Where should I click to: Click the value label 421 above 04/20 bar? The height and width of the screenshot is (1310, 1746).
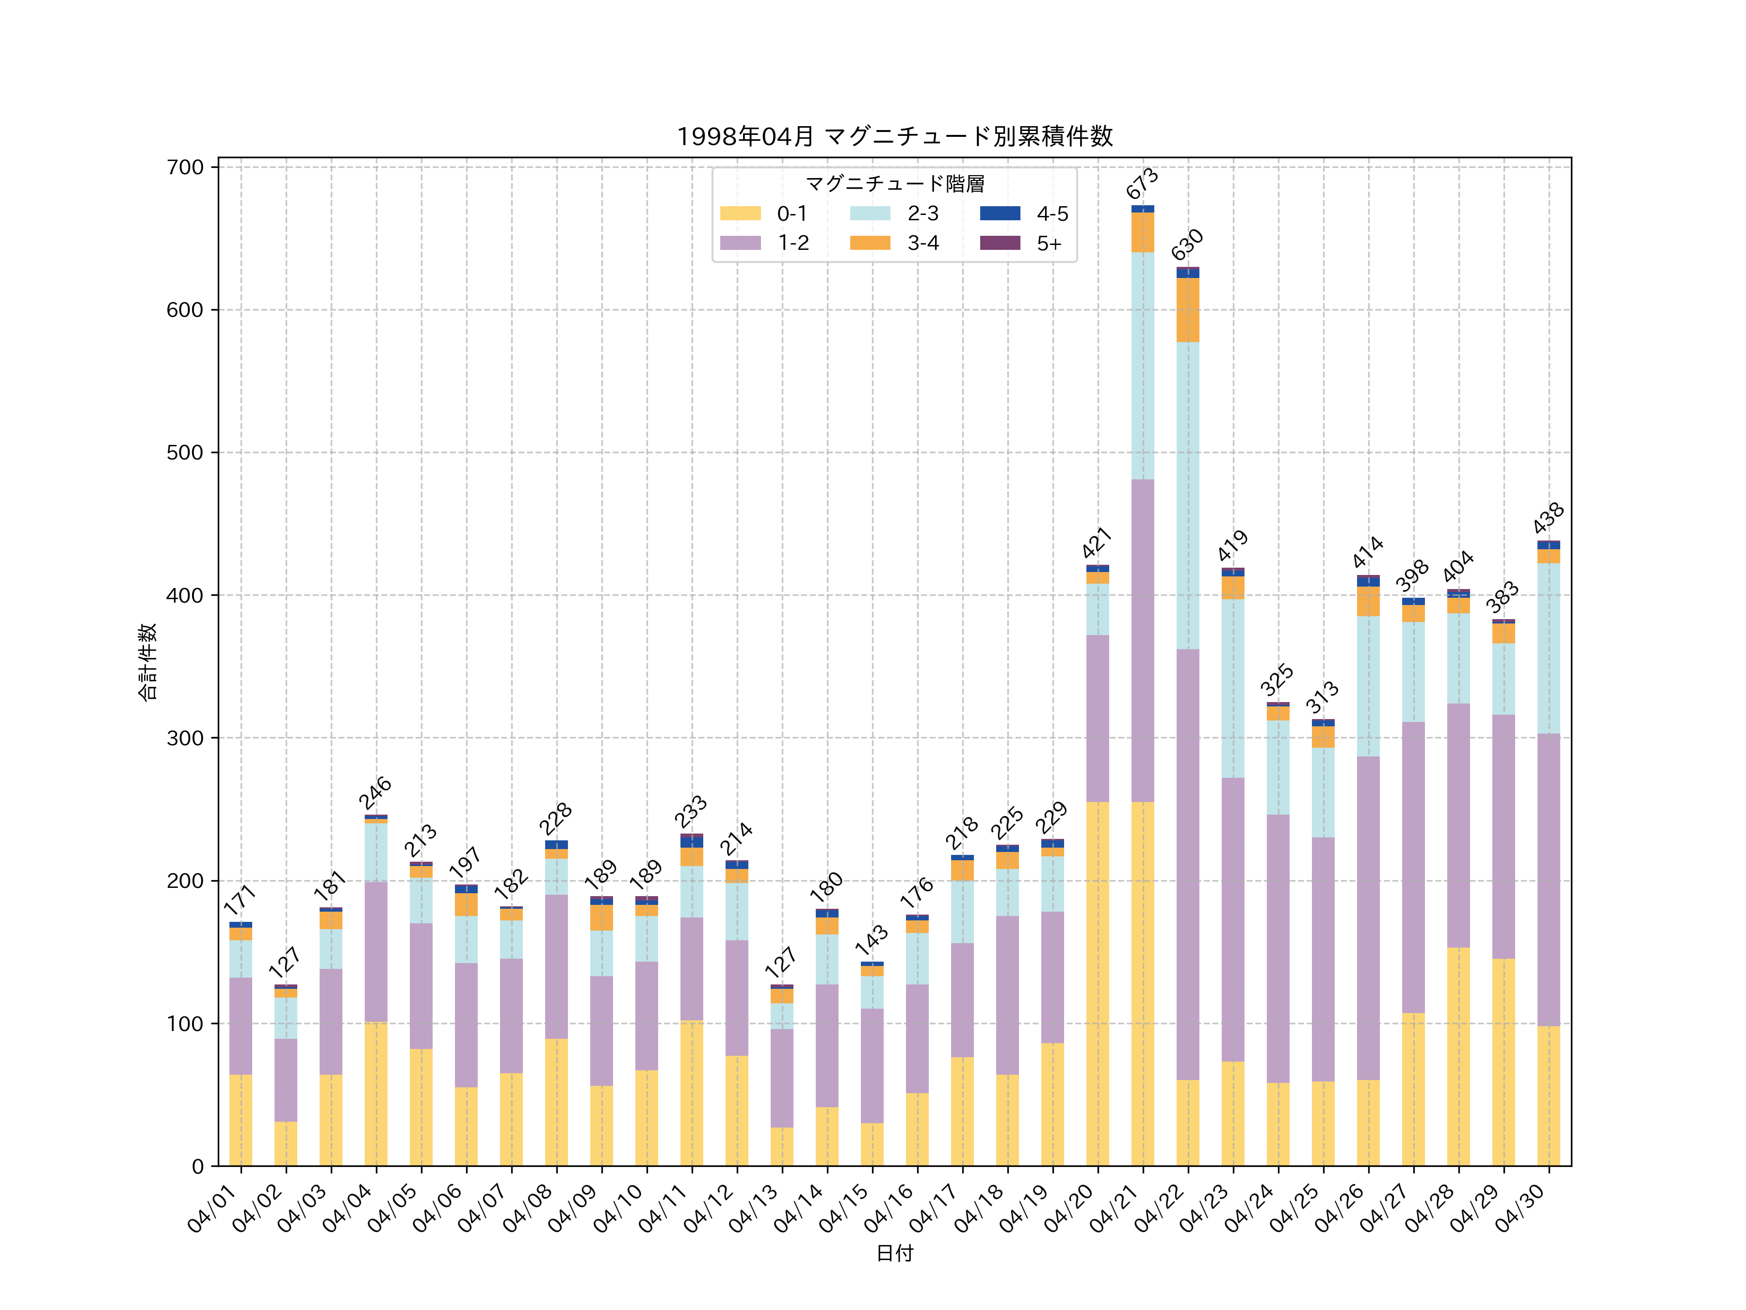(x=1097, y=542)
